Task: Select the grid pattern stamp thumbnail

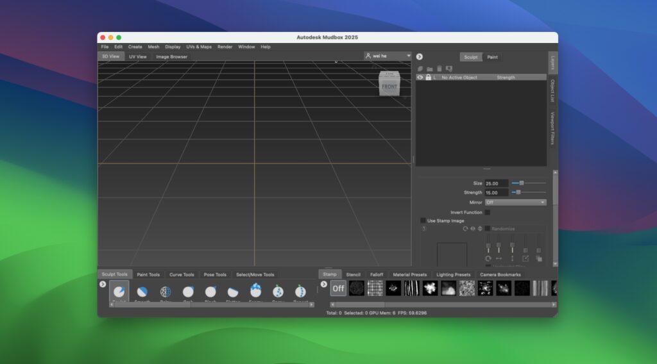Action: 375,288
